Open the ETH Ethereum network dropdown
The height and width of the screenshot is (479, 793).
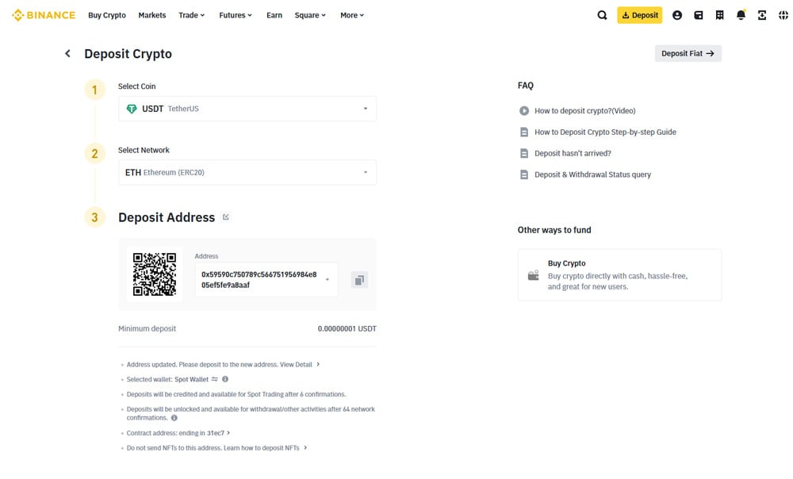(x=247, y=172)
